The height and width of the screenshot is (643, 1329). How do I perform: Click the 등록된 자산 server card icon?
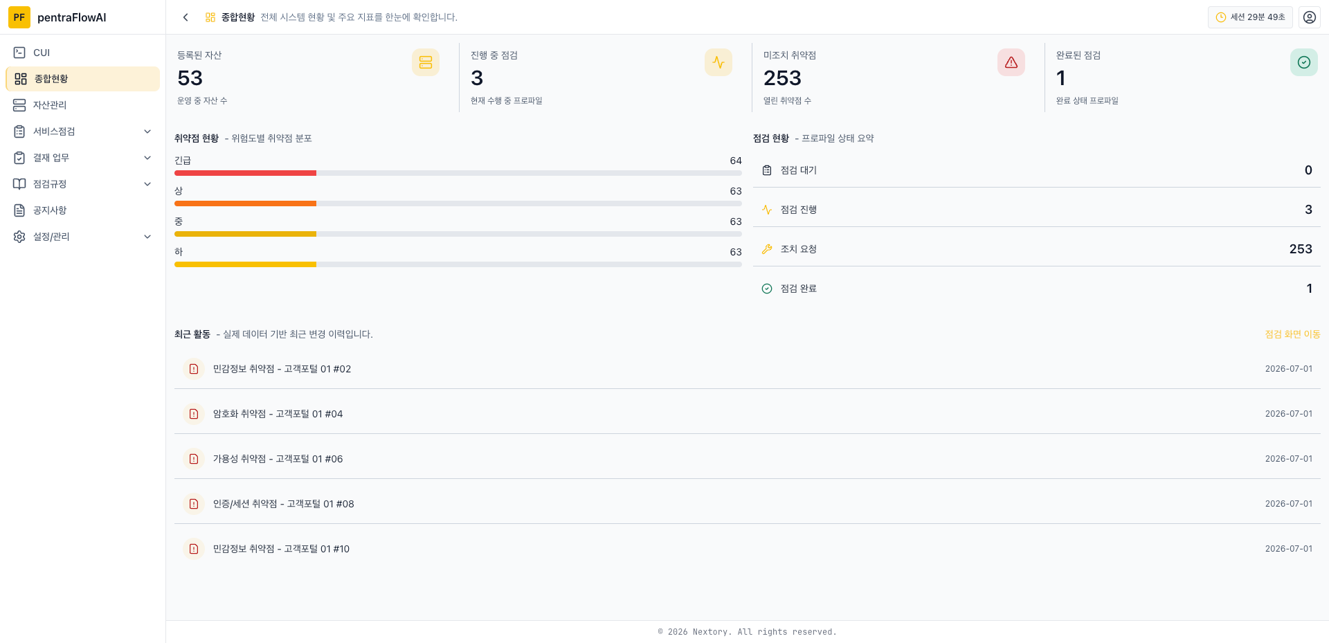coord(426,62)
